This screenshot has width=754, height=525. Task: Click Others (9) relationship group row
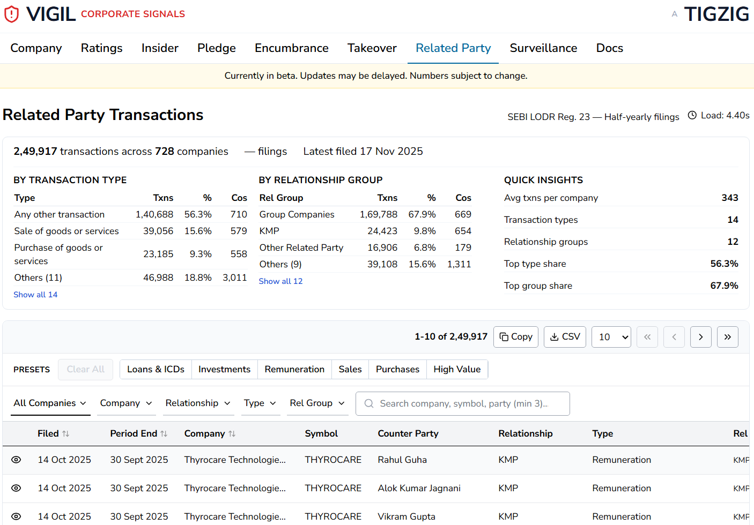[x=365, y=264]
